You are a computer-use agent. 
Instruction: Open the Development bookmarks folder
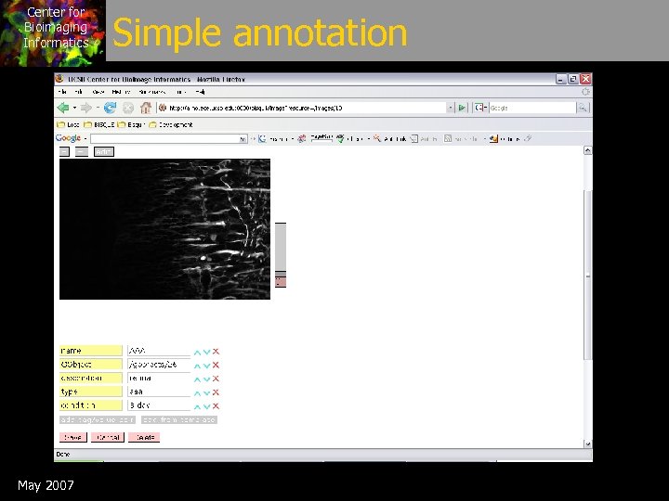[x=171, y=125]
